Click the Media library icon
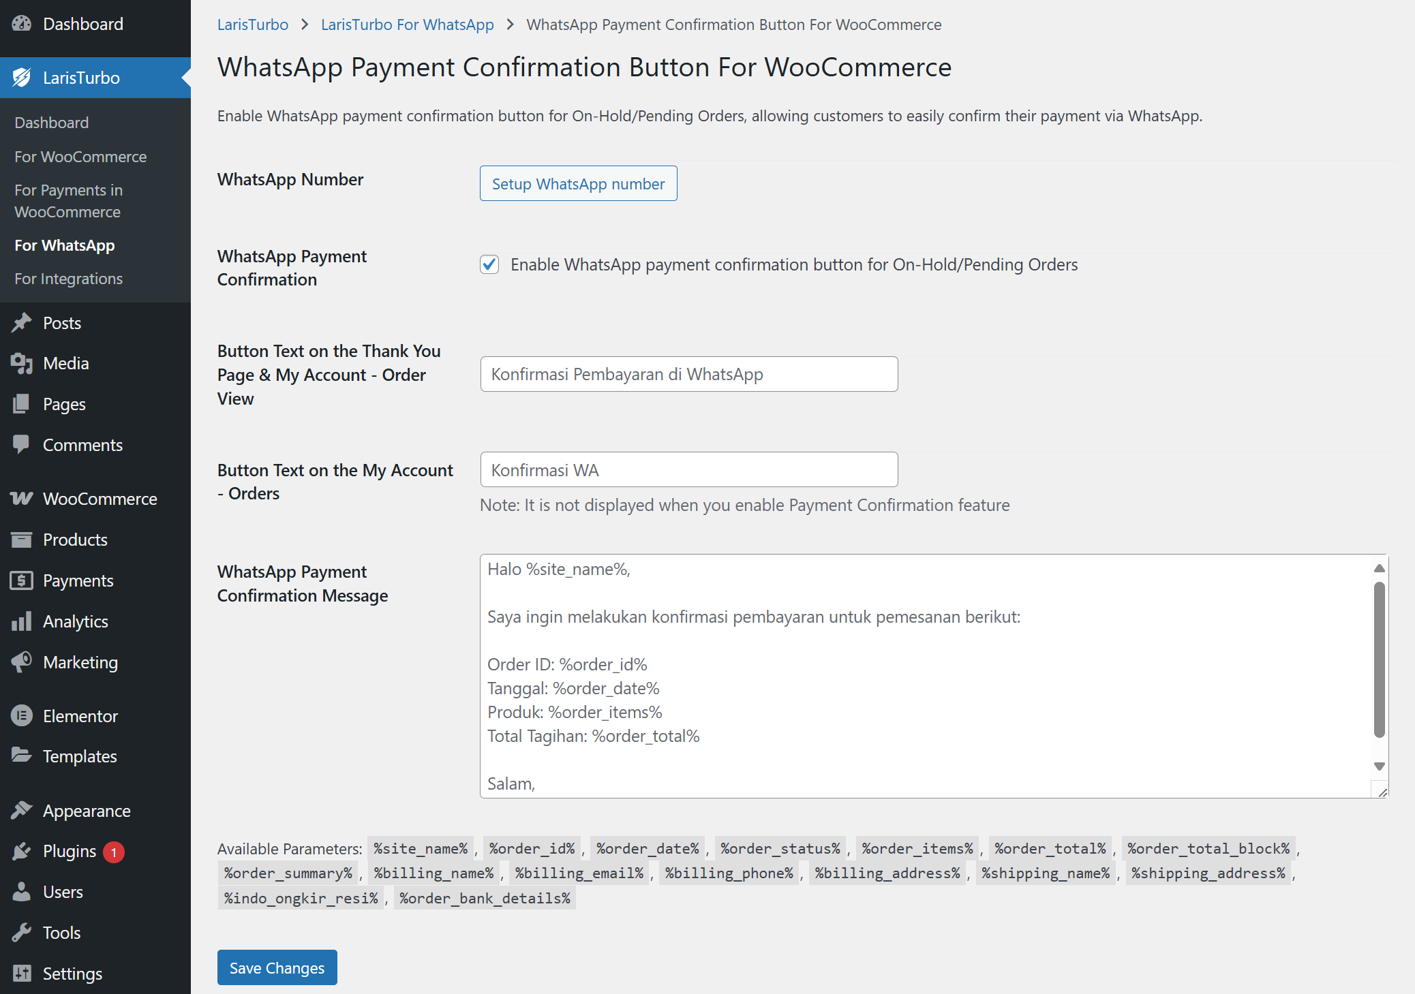 pyautogui.click(x=22, y=363)
